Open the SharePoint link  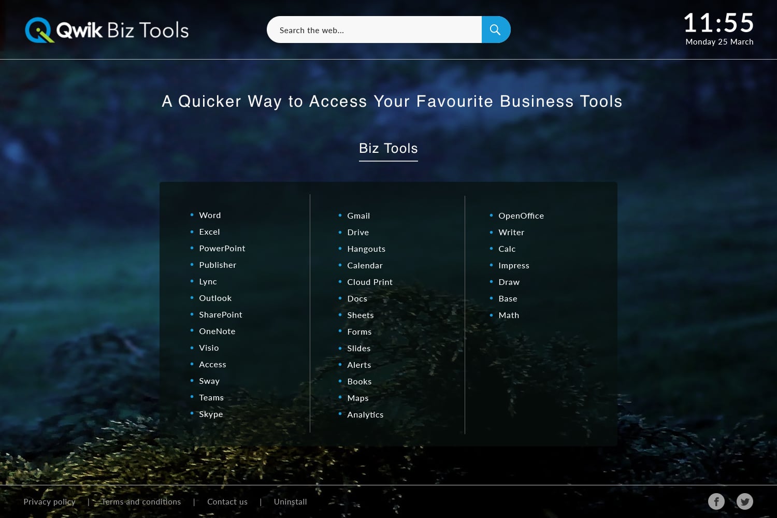(x=221, y=314)
